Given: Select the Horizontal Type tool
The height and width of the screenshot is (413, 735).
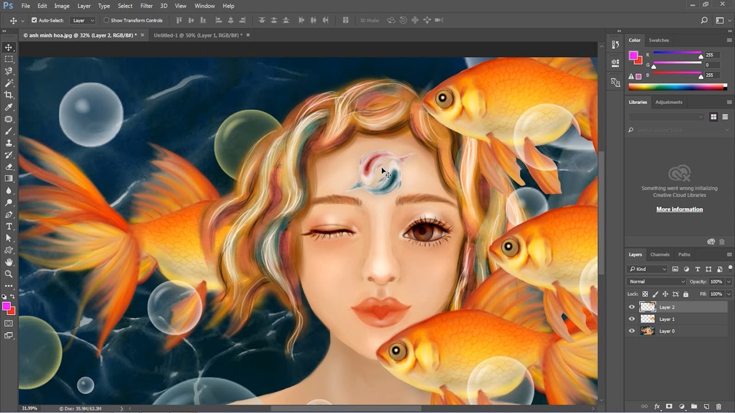Looking at the screenshot, I should [9, 227].
